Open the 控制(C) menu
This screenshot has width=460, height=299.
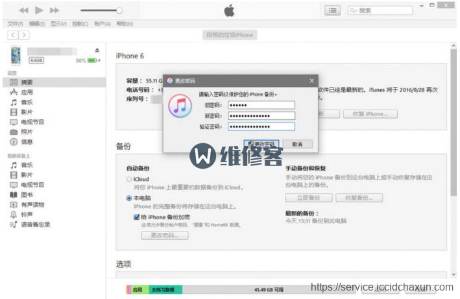click(80, 24)
